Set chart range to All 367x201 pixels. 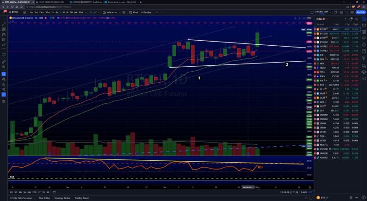tap(48, 192)
